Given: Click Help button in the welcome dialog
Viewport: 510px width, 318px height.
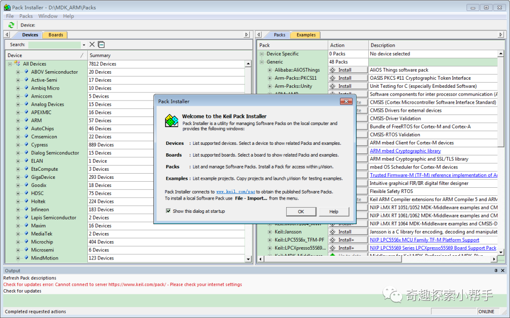Looking at the screenshot, I should click(334, 211).
